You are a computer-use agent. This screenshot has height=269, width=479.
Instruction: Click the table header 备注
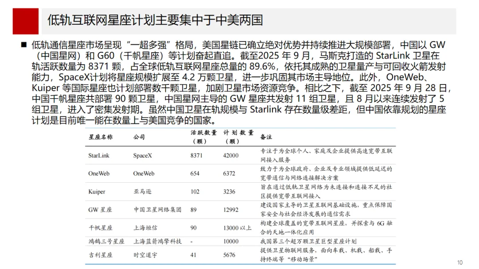(266, 137)
